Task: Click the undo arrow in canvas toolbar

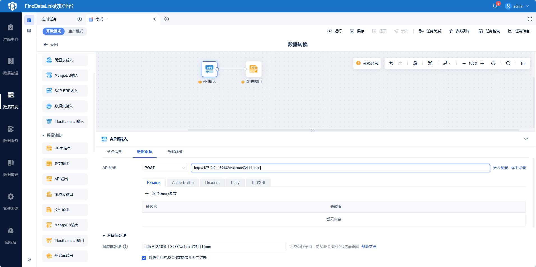Action: [x=391, y=63]
